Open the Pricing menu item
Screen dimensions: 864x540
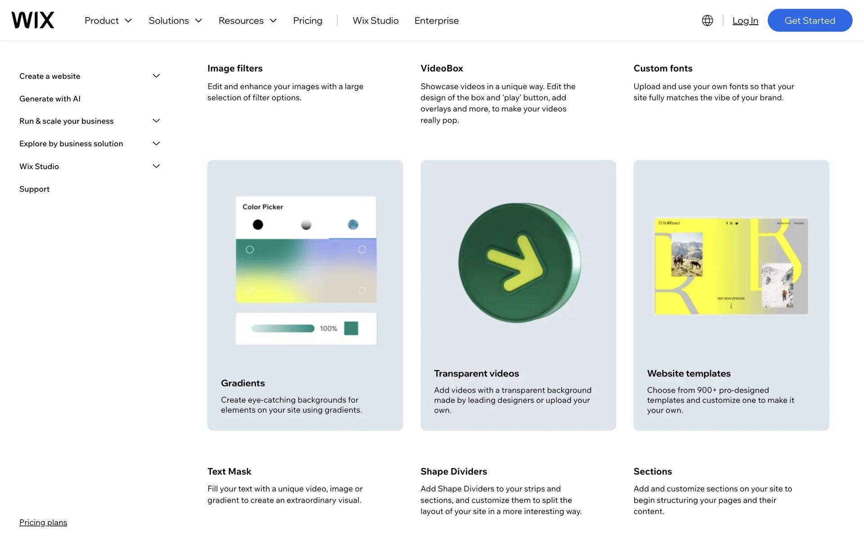tap(308, 21)
